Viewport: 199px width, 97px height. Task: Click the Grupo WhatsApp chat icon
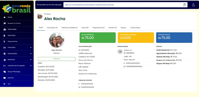[x=5, y=72]
